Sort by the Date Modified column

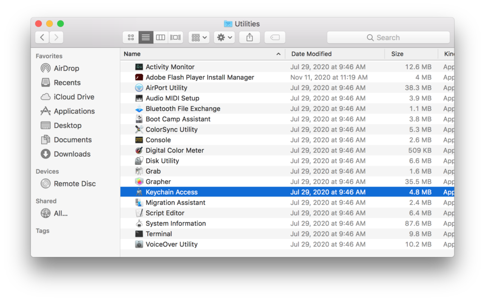334,54
